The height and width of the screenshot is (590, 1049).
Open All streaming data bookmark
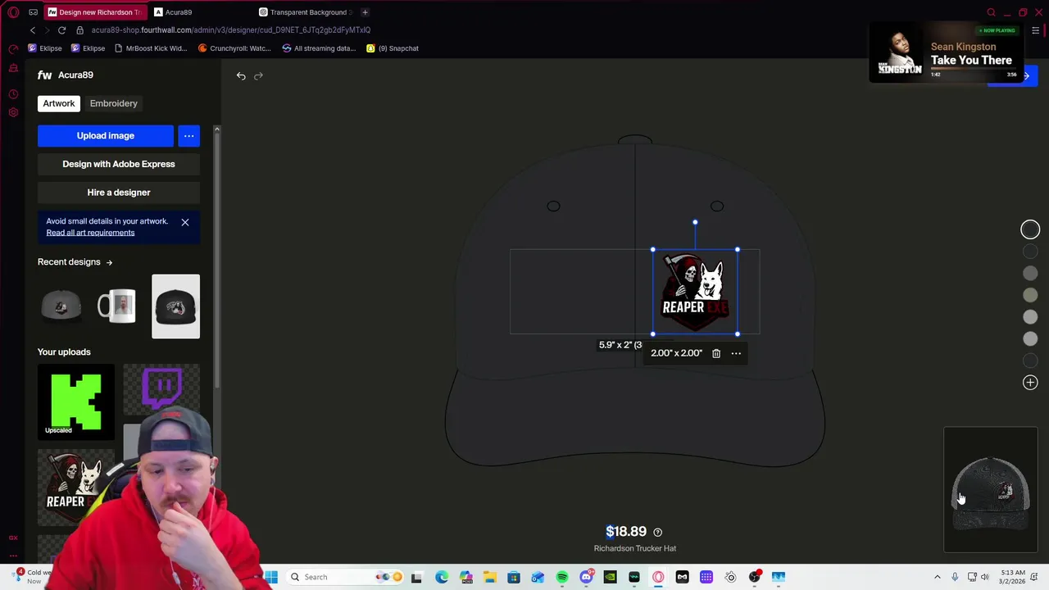(319, 48)
